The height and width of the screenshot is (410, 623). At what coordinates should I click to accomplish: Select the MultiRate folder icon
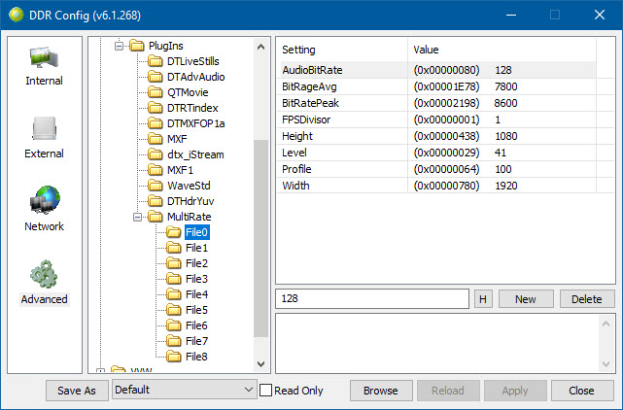[x=155, y=217]
